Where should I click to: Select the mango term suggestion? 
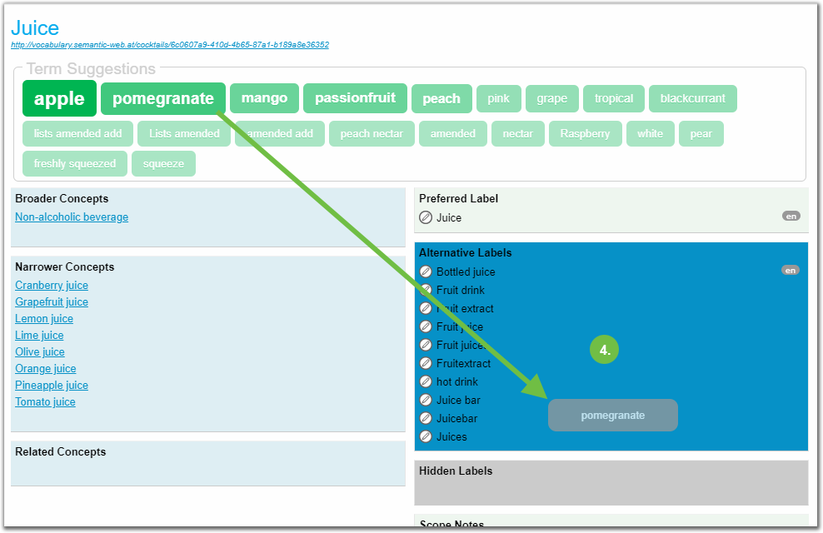coord(264,98)
